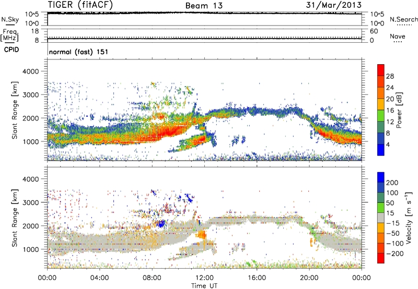Pick the red top segment of power colorbar

click(x=381, y=70)
